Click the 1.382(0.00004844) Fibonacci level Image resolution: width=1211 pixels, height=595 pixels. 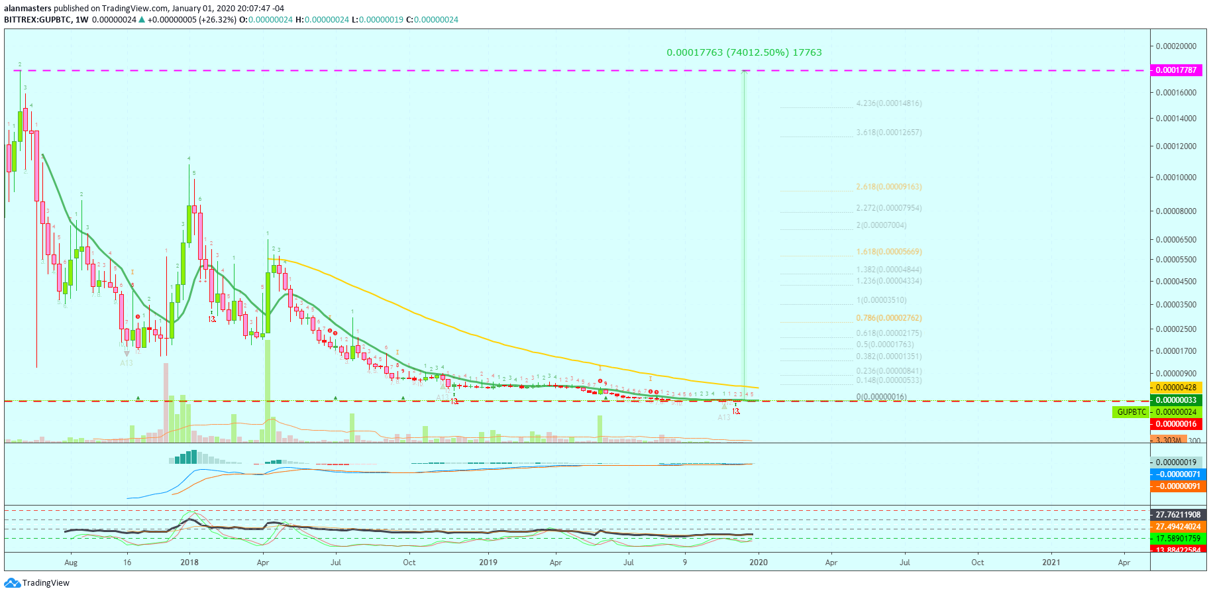[888, 270]
